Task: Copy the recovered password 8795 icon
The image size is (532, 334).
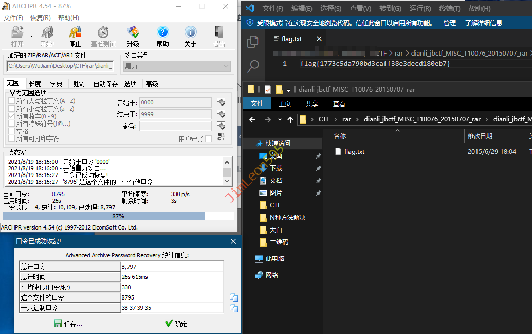Action: pyautogui.click(x=234, y=297)
